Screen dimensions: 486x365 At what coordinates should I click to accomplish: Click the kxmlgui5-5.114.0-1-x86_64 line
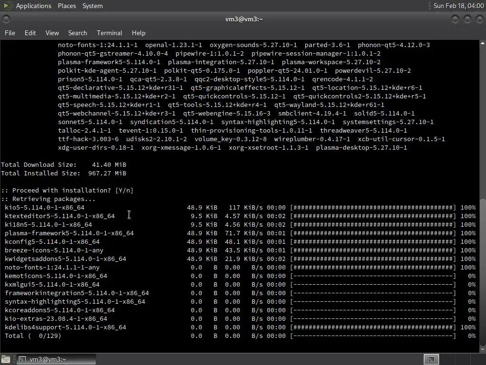[x=240, y=284]
